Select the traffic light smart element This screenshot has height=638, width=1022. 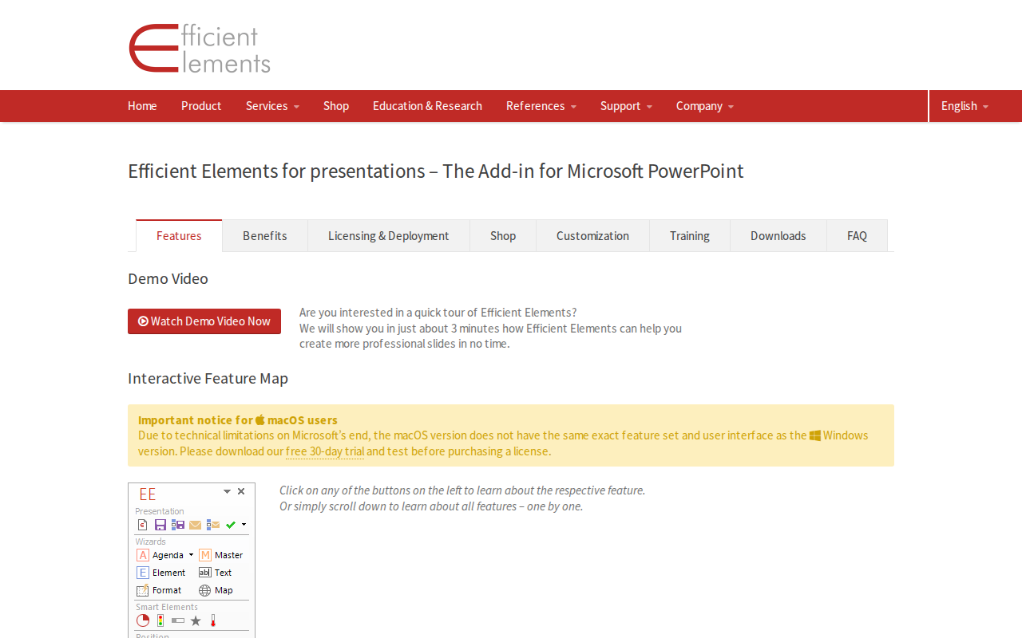(x=160, y=620)
